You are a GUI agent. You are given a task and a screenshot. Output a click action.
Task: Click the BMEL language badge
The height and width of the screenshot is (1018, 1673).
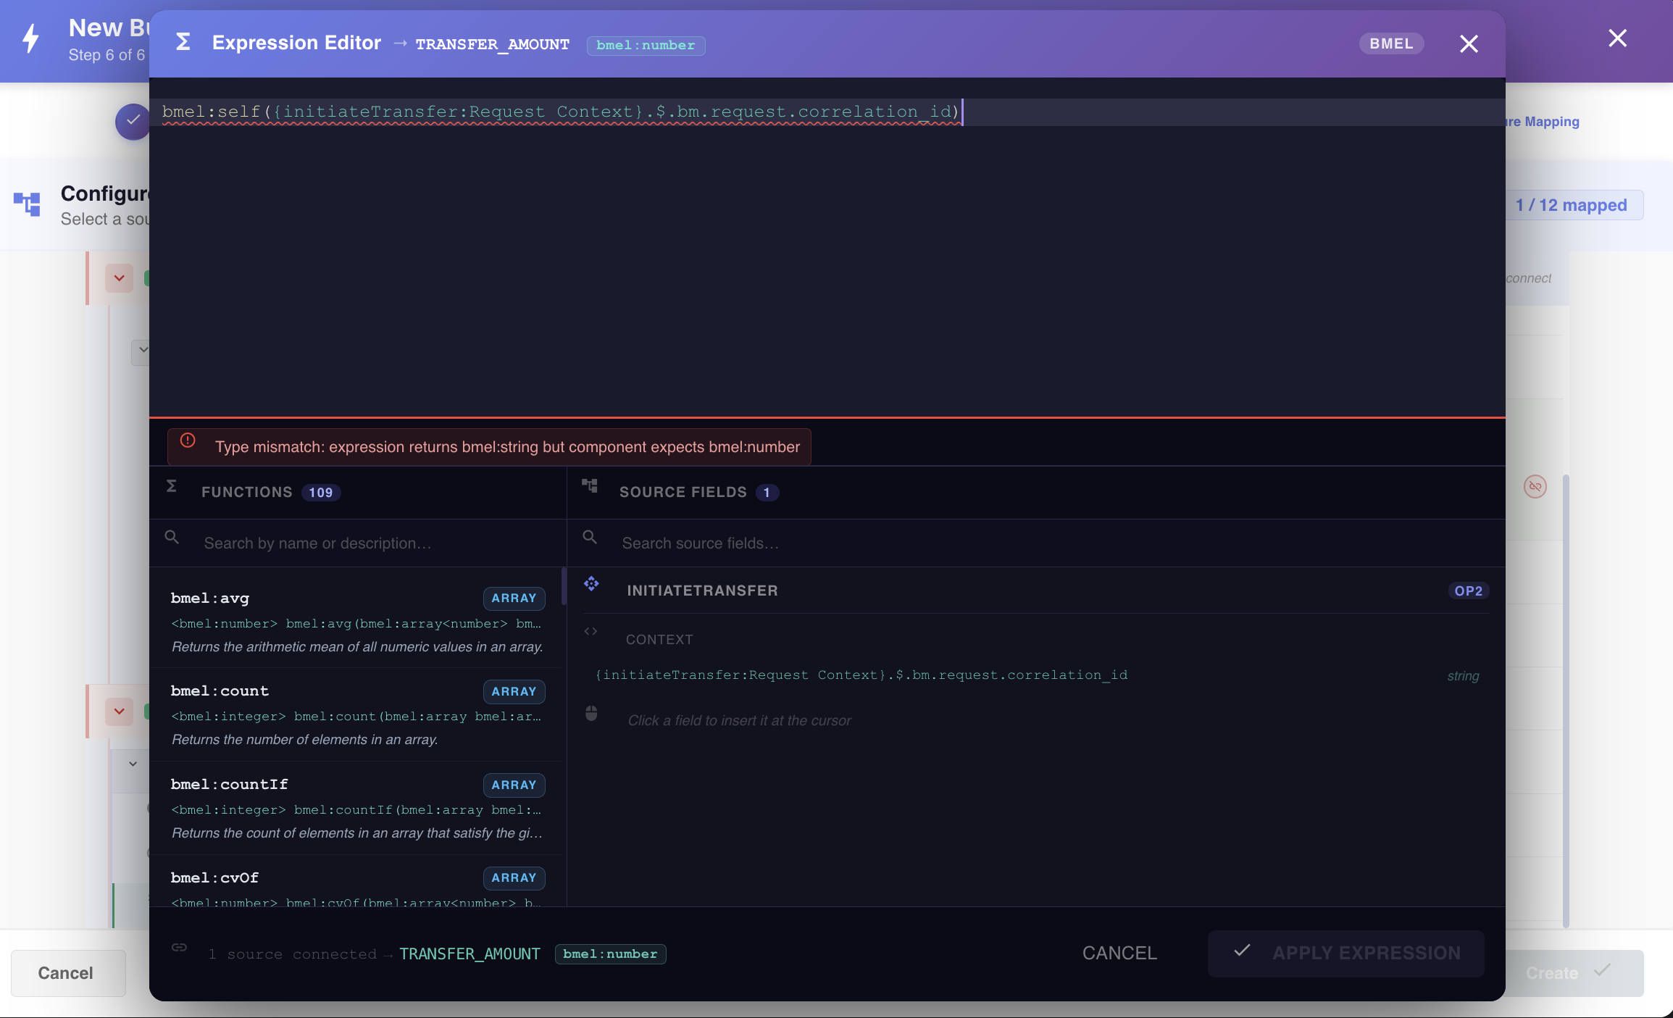click(1391, 43)
